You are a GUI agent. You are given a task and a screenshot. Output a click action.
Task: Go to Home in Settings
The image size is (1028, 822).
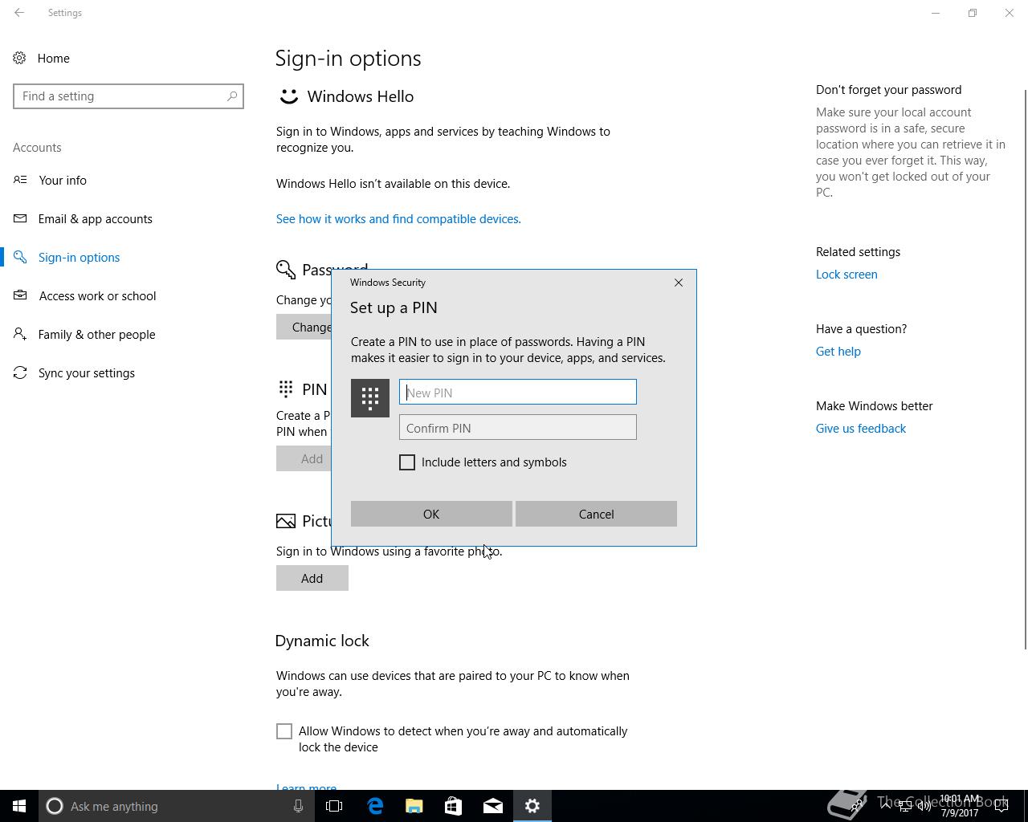click(x=54, y=58)
